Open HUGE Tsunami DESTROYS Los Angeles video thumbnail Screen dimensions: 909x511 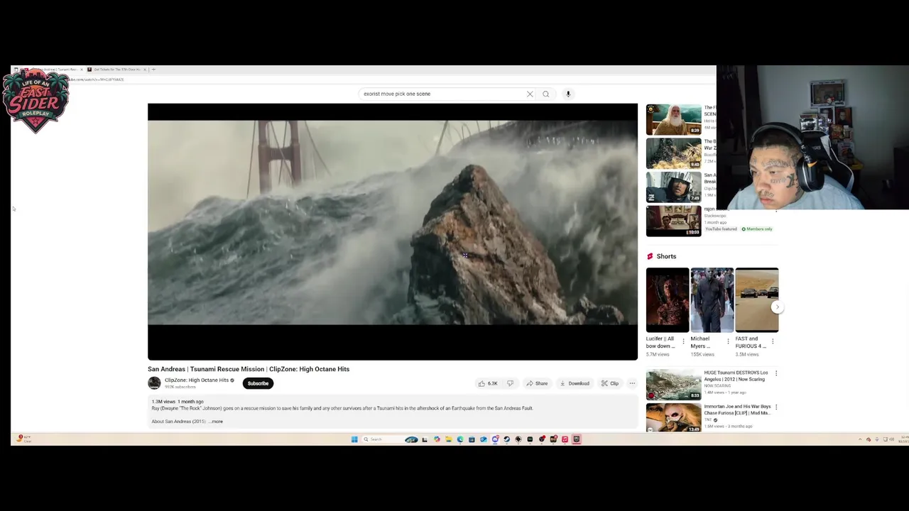pyautogui.click(x=673, y=384)
